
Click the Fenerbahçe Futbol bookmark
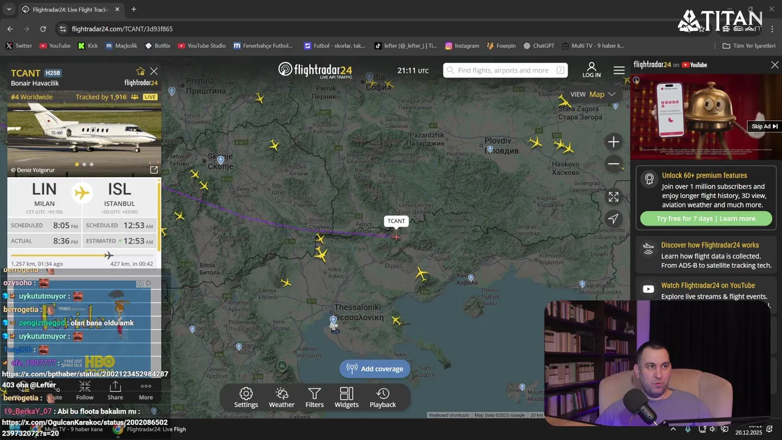click(x=263, y=46)
